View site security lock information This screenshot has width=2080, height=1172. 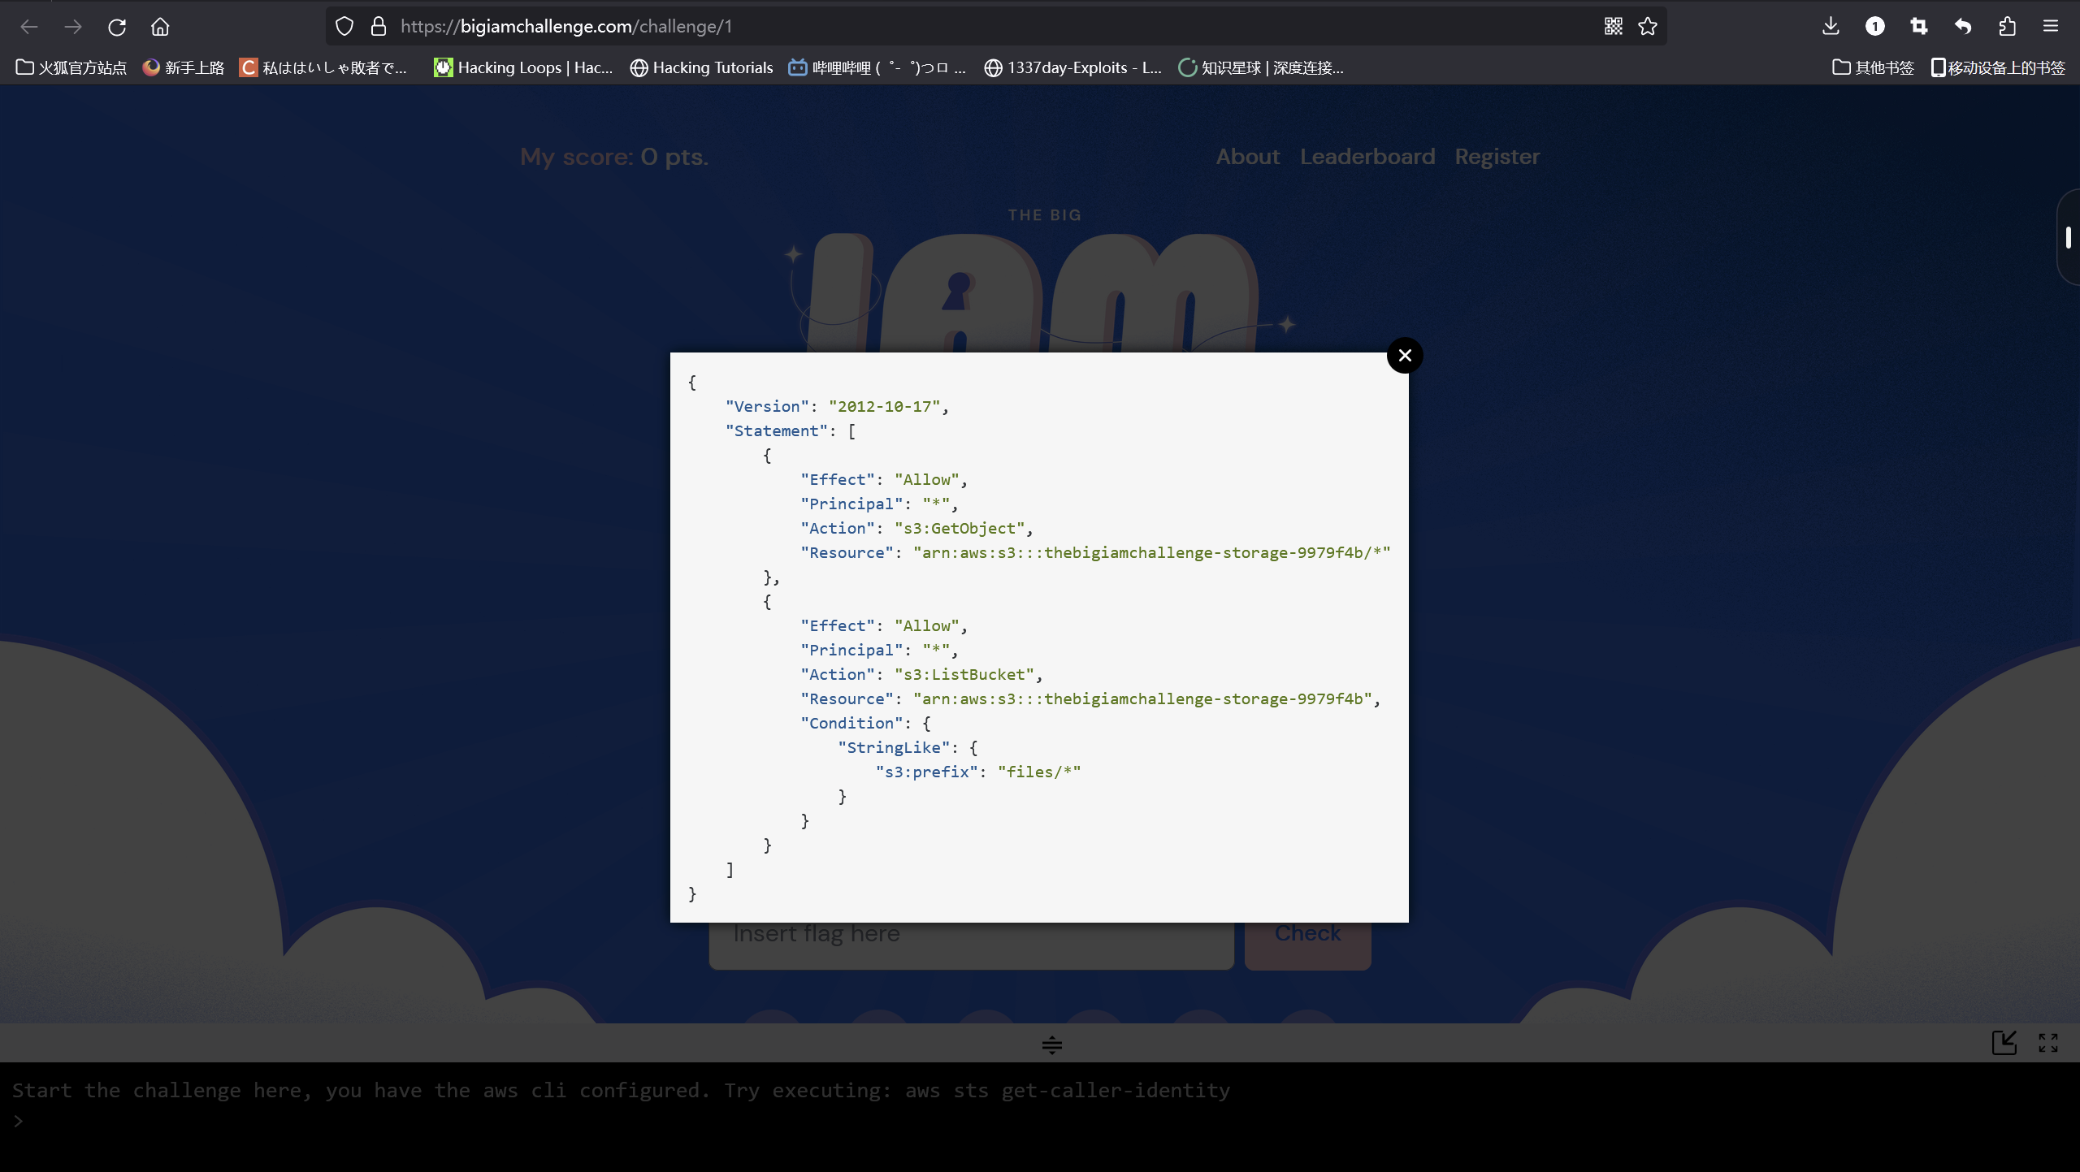coord(379,27)
